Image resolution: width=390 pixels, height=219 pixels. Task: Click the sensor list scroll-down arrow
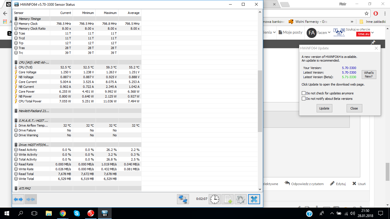point(260,189)
